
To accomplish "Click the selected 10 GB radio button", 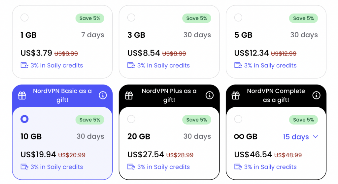I will point(24,119).
